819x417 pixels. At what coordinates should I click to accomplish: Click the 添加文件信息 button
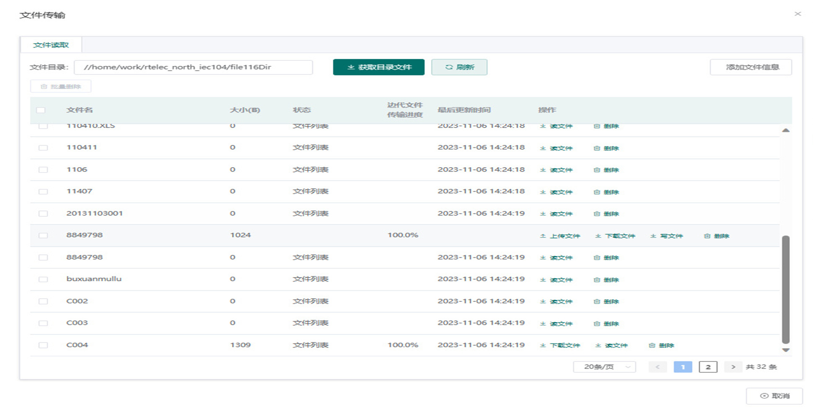pyautogui.click(x=751, y=67)
